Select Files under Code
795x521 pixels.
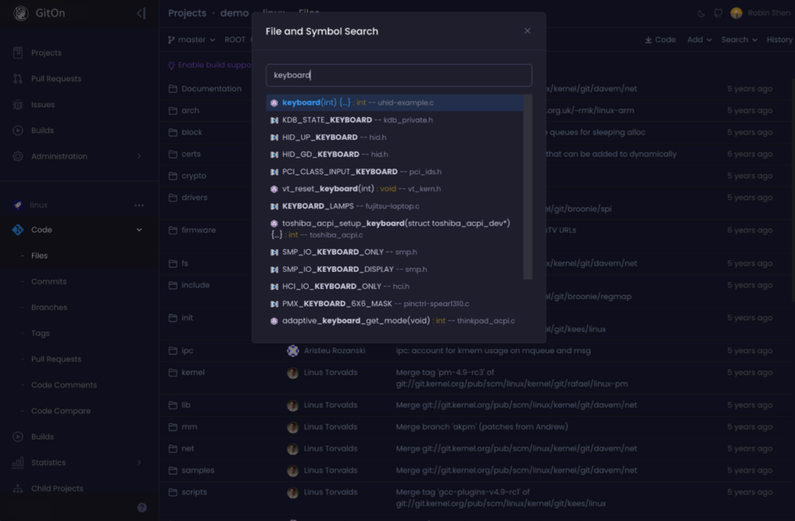[x=39, y=255]
